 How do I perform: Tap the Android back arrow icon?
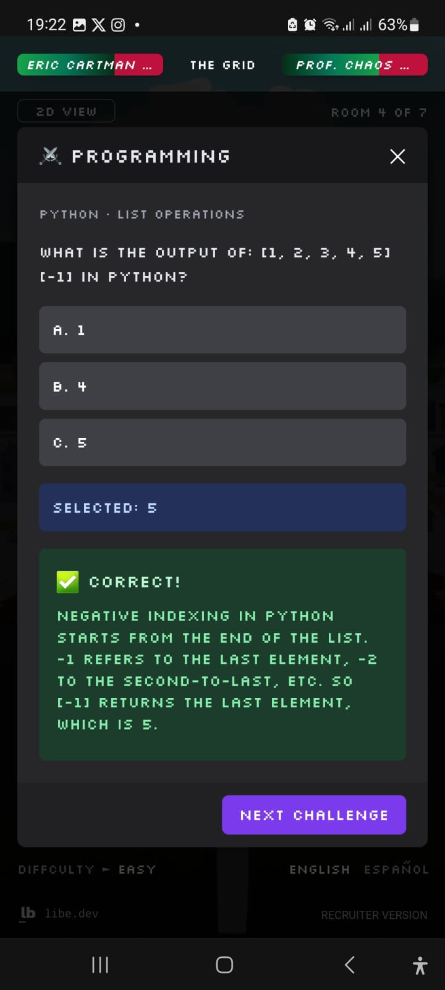click(x=349, y=965)
